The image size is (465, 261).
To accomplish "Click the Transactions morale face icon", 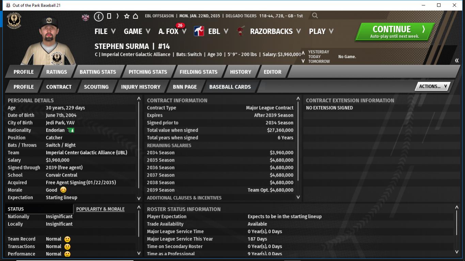I will tap(67, 247).
